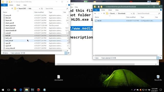Image resolution: width=164 pixels, height=92 pixels.
Task: Switch hlds window to Details view
Action: click(66, 53)
